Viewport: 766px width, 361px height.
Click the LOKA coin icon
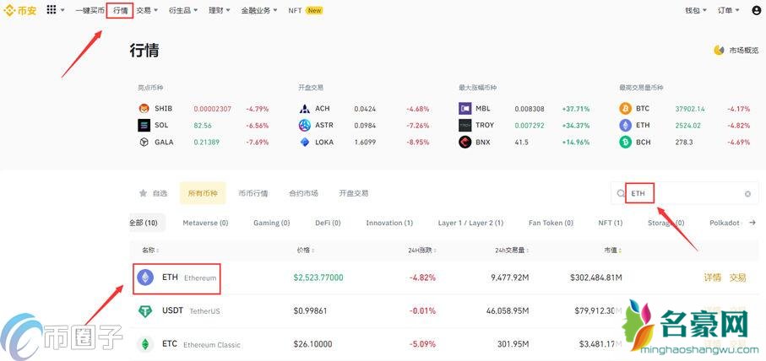click(305, 142)
